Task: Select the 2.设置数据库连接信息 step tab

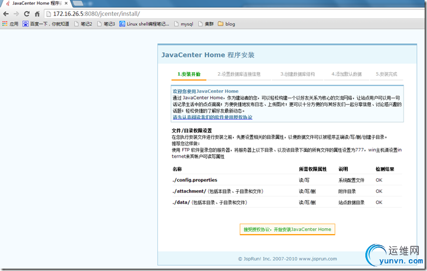Action: point(239,74)
